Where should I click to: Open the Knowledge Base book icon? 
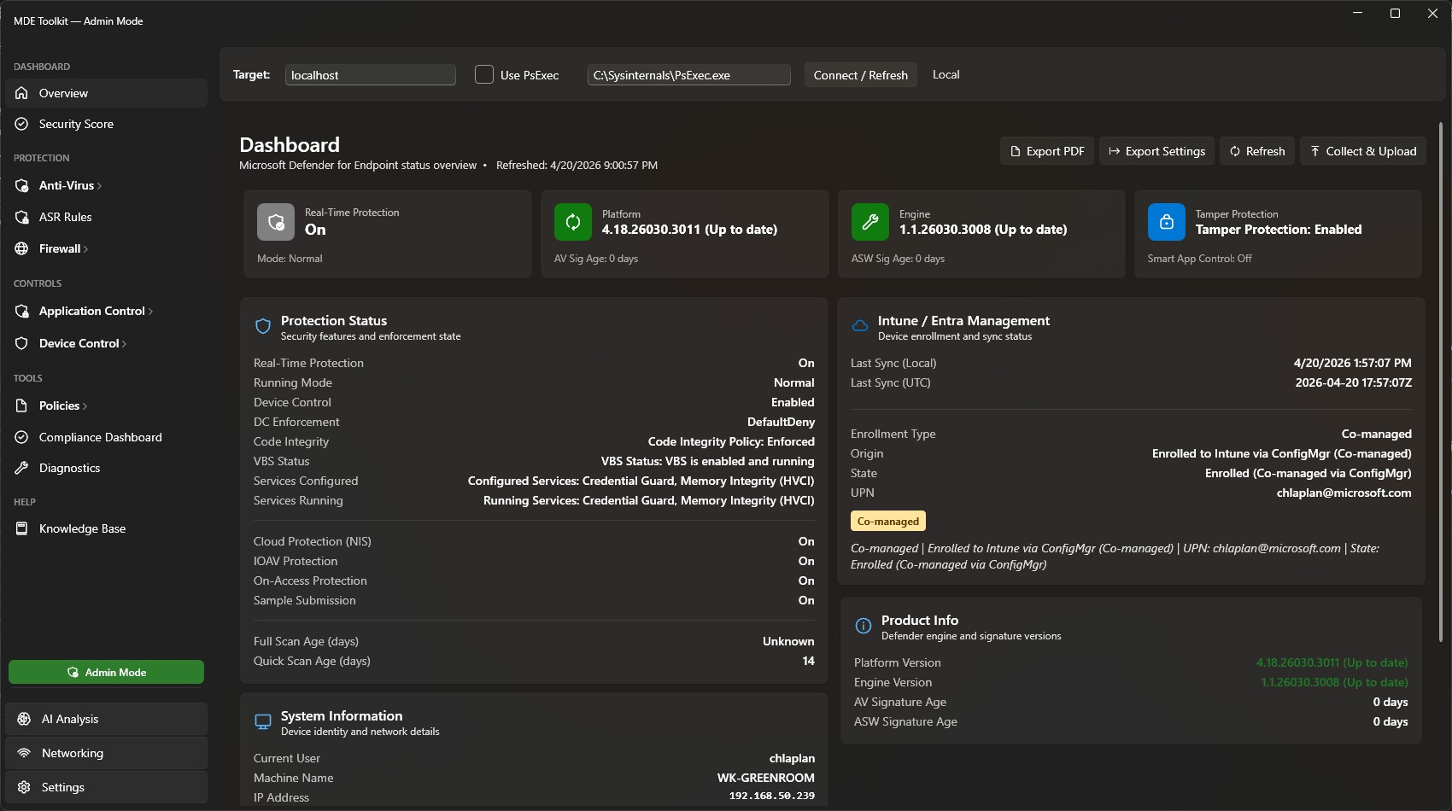click(22, 528)
